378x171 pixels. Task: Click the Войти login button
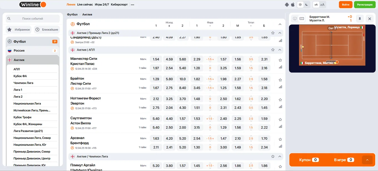click(346, 5)
